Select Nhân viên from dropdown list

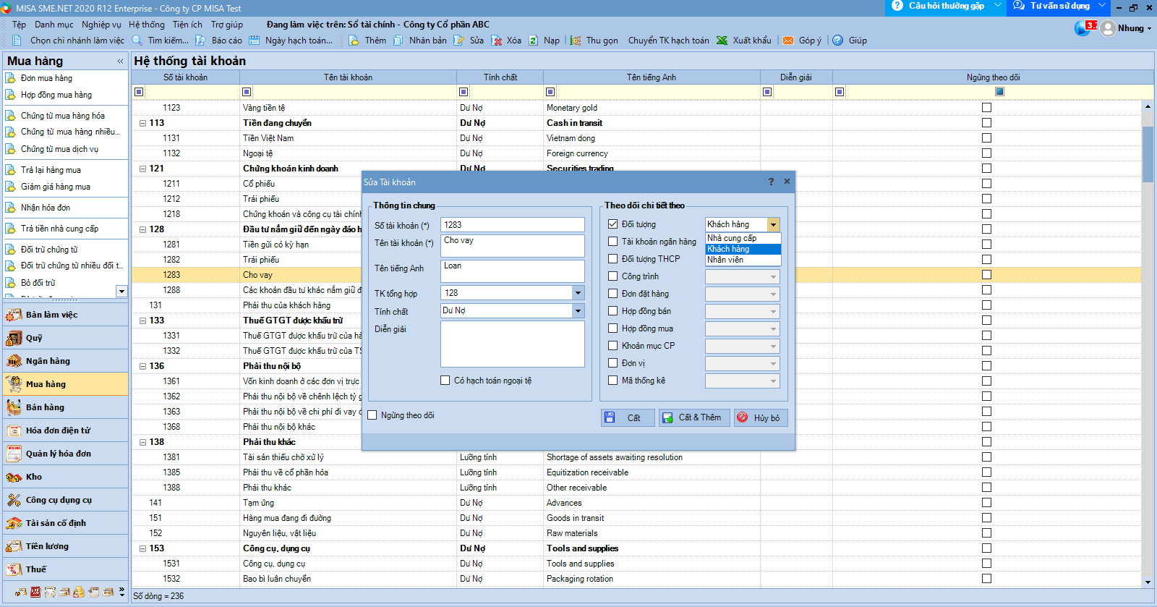(743, 260)
